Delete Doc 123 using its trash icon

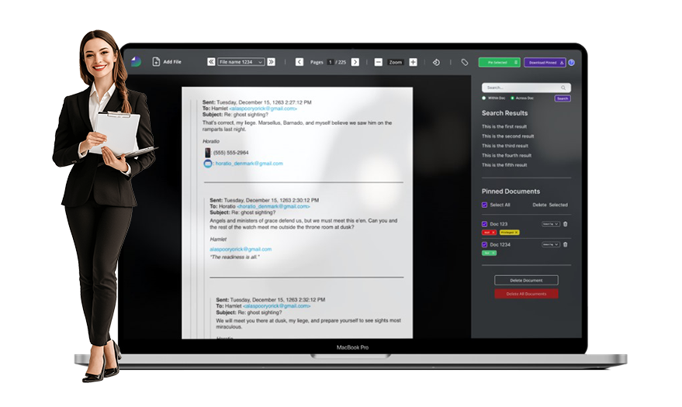click(x=565, y=224)
